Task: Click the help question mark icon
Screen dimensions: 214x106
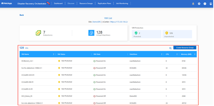Action: click(x=205, y=4)
